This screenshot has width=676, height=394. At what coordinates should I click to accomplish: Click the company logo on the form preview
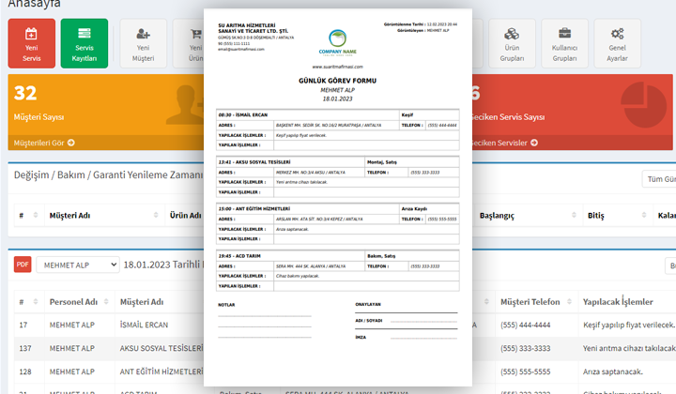[x=335, y=43]
